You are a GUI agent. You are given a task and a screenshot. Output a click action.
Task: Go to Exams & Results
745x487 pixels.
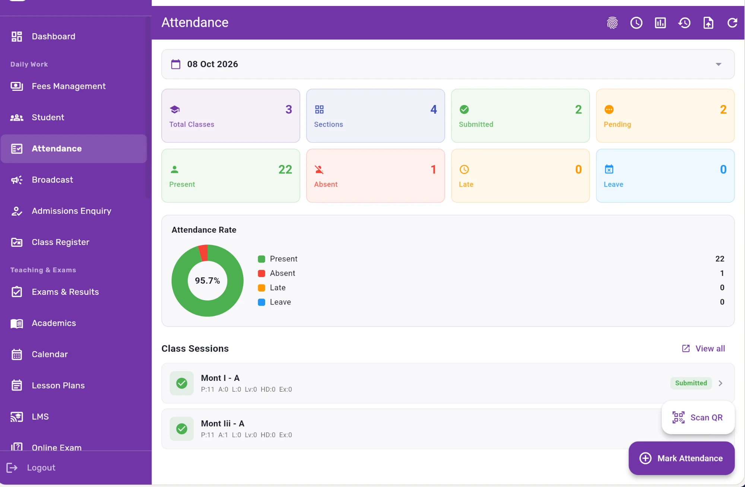(x=74, y=292)
